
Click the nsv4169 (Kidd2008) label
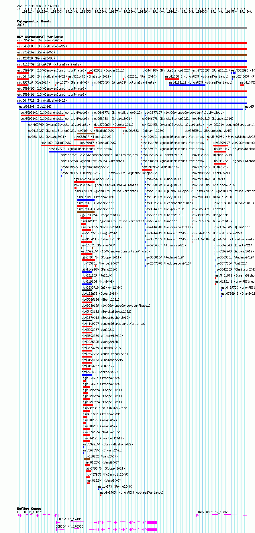(56, 143)
